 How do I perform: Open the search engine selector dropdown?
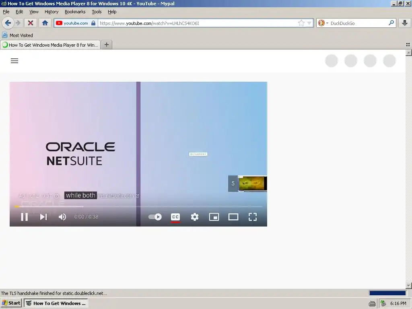[323, 23]
